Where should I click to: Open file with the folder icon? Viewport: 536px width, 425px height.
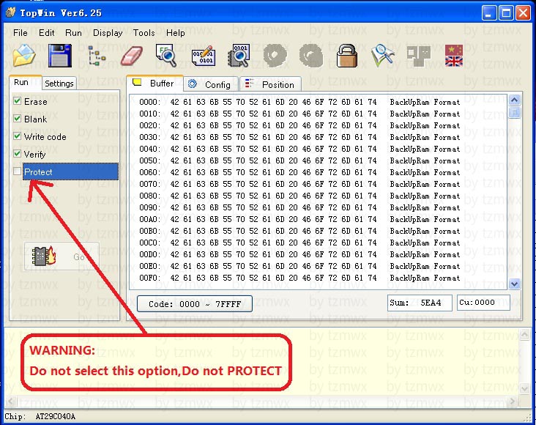pos(24,55)
